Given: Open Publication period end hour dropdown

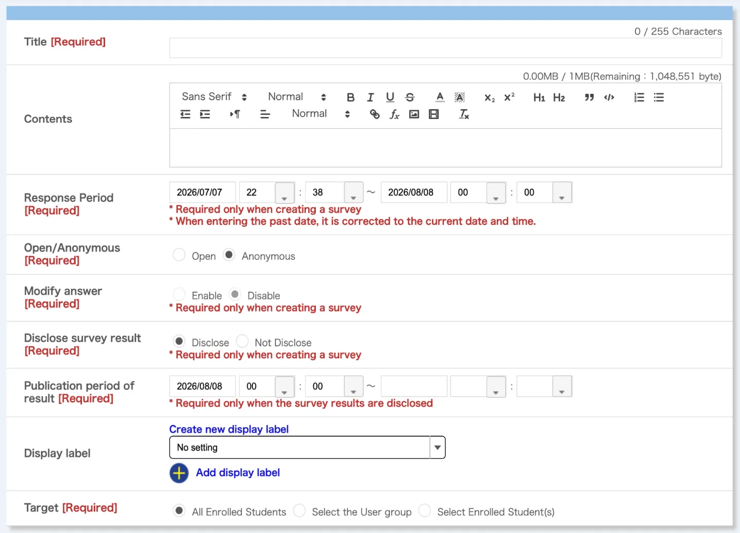Looking at the screenshot, I should (496, 387).
